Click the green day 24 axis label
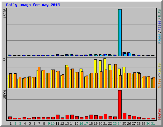Image resolution: width=163 pixels, height=127 pixels. (119, 124)
